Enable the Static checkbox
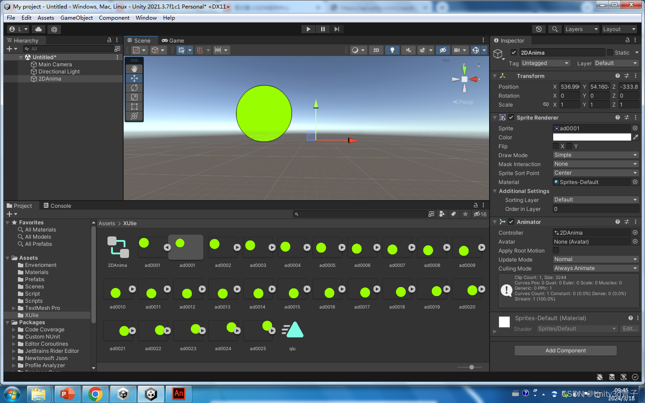The height and width of the screenshot is (403, 645). [610, 52]
